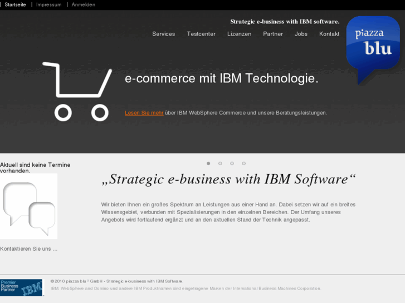Screen dimensions: 405x303
Task: Go to Anmelden login link
Action: coord(84,4)
